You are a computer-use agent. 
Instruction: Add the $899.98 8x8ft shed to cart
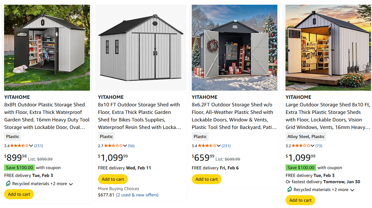[x=19, y=194]
